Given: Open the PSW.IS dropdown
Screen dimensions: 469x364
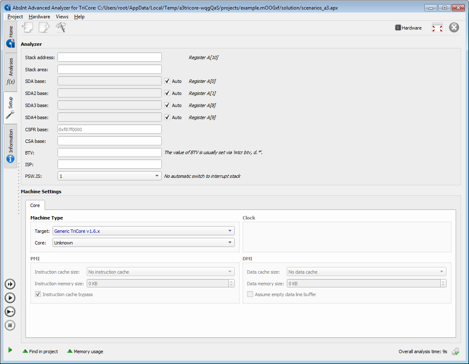Looking at the screenshot, I should pyautogui.click(x=110, y=176).
